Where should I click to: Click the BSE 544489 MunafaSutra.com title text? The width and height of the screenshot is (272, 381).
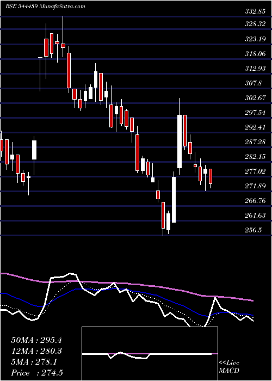click(45, 7)
